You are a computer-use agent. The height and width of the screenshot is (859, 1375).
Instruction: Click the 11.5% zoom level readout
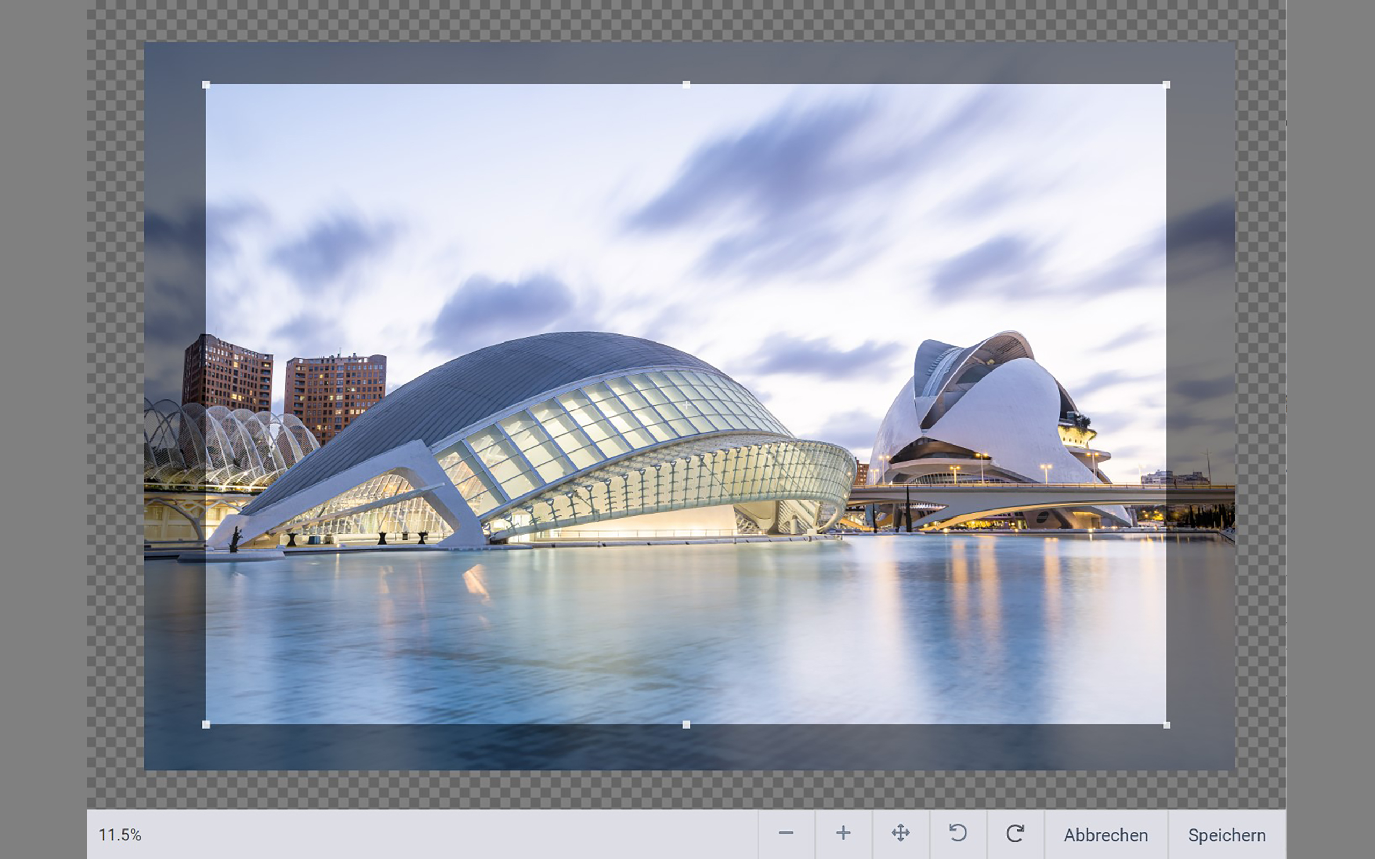(120, 834)
